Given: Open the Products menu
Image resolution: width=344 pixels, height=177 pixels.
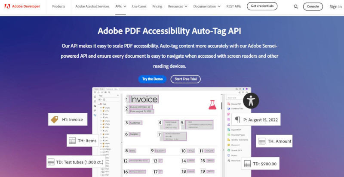Looking at the screenshot, I should [58, 6].
